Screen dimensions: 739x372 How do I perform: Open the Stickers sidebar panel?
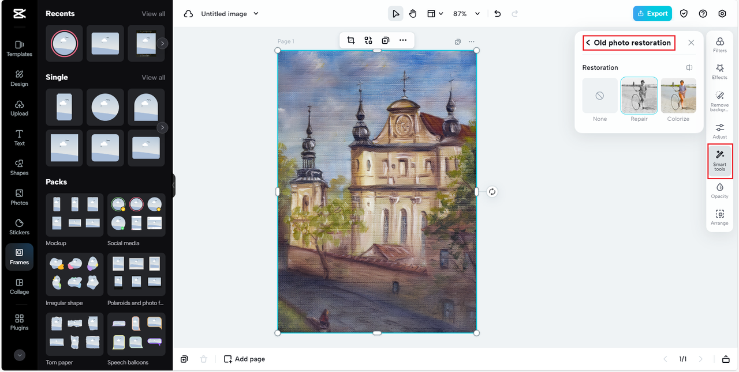(x=19, y=227)
